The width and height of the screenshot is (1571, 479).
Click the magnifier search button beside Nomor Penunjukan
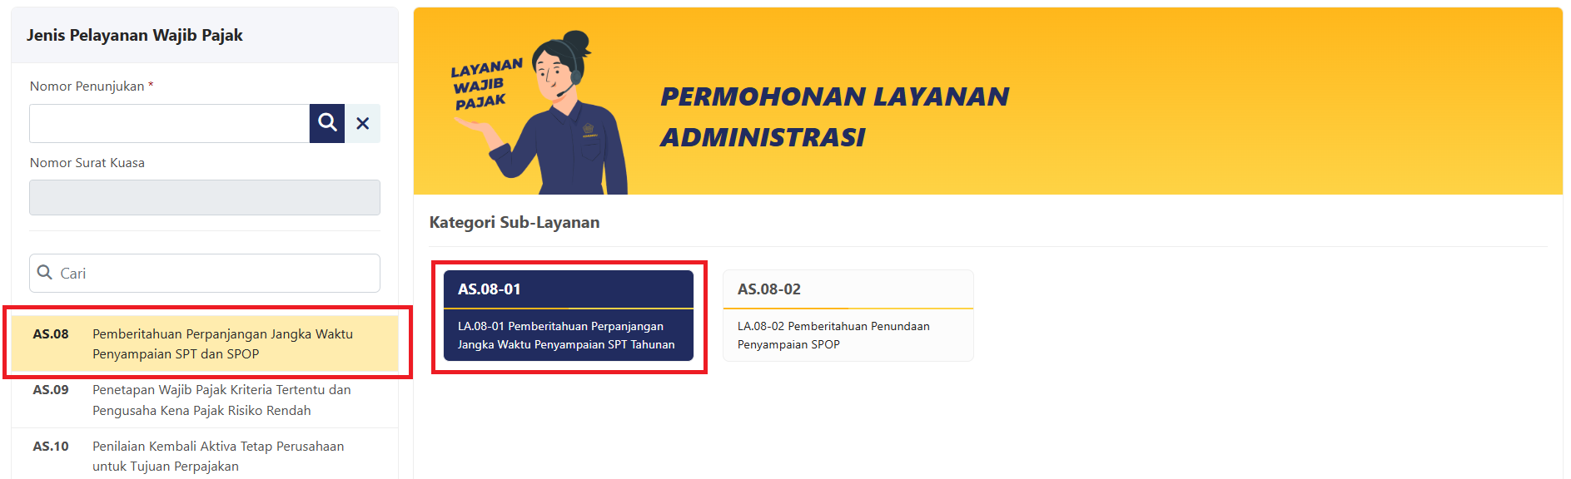point(327,123)
